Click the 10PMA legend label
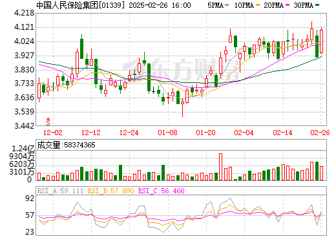 244,5
